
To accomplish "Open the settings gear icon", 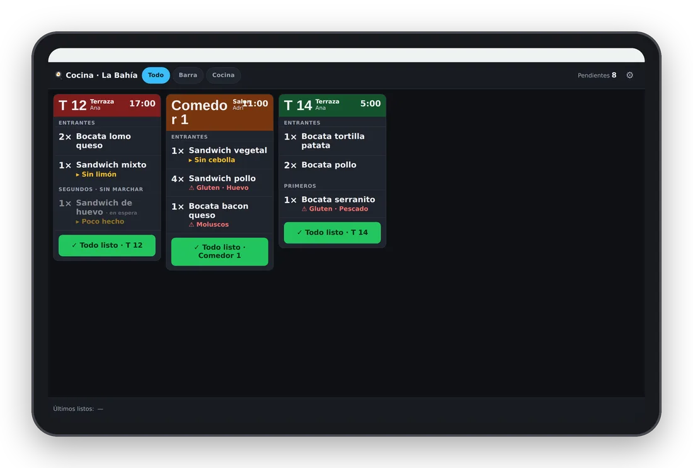I will point(629,75).
